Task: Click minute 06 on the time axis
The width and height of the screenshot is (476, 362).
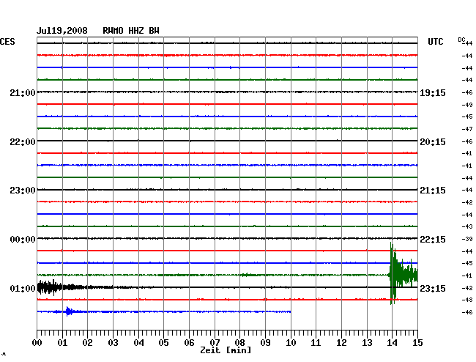Action: 189,343
